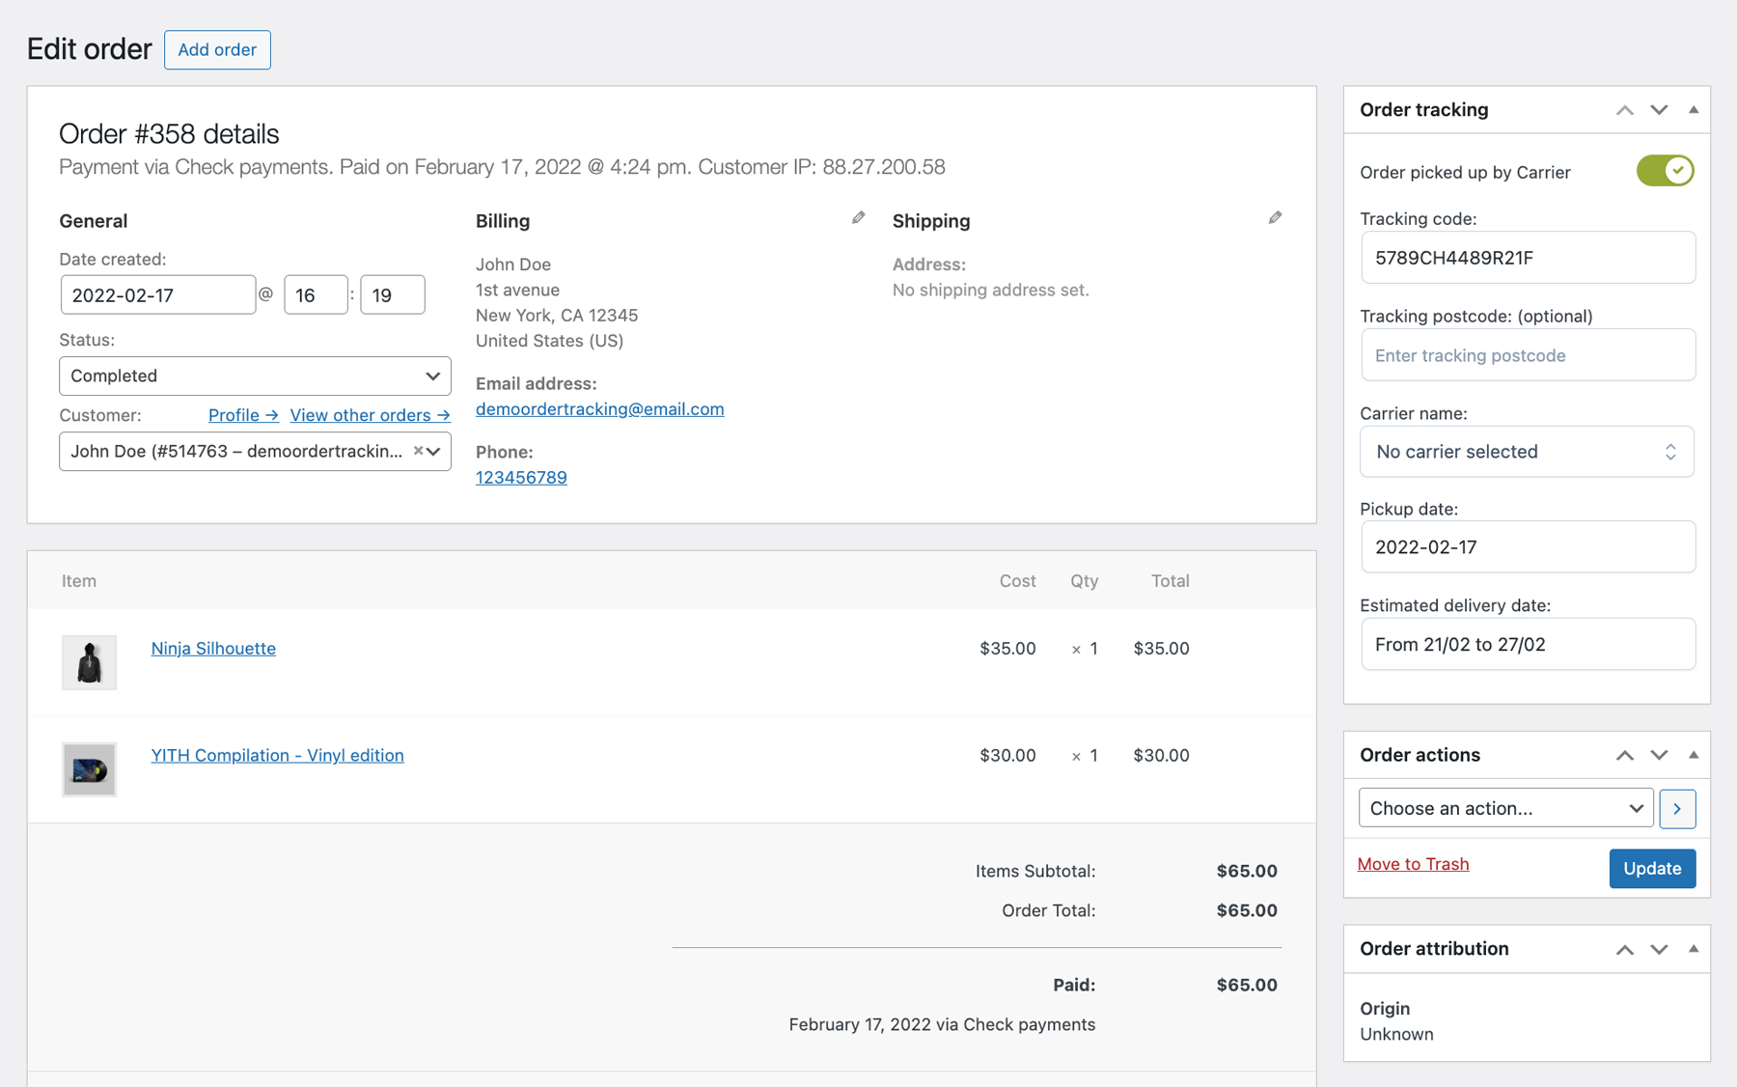Move Order tracking panel down
This screenshot has width=1737, height=1087.
(x=1659, y=110)
